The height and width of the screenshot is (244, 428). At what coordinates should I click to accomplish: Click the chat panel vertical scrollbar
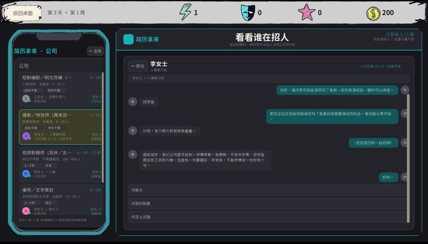click(408, 158)
